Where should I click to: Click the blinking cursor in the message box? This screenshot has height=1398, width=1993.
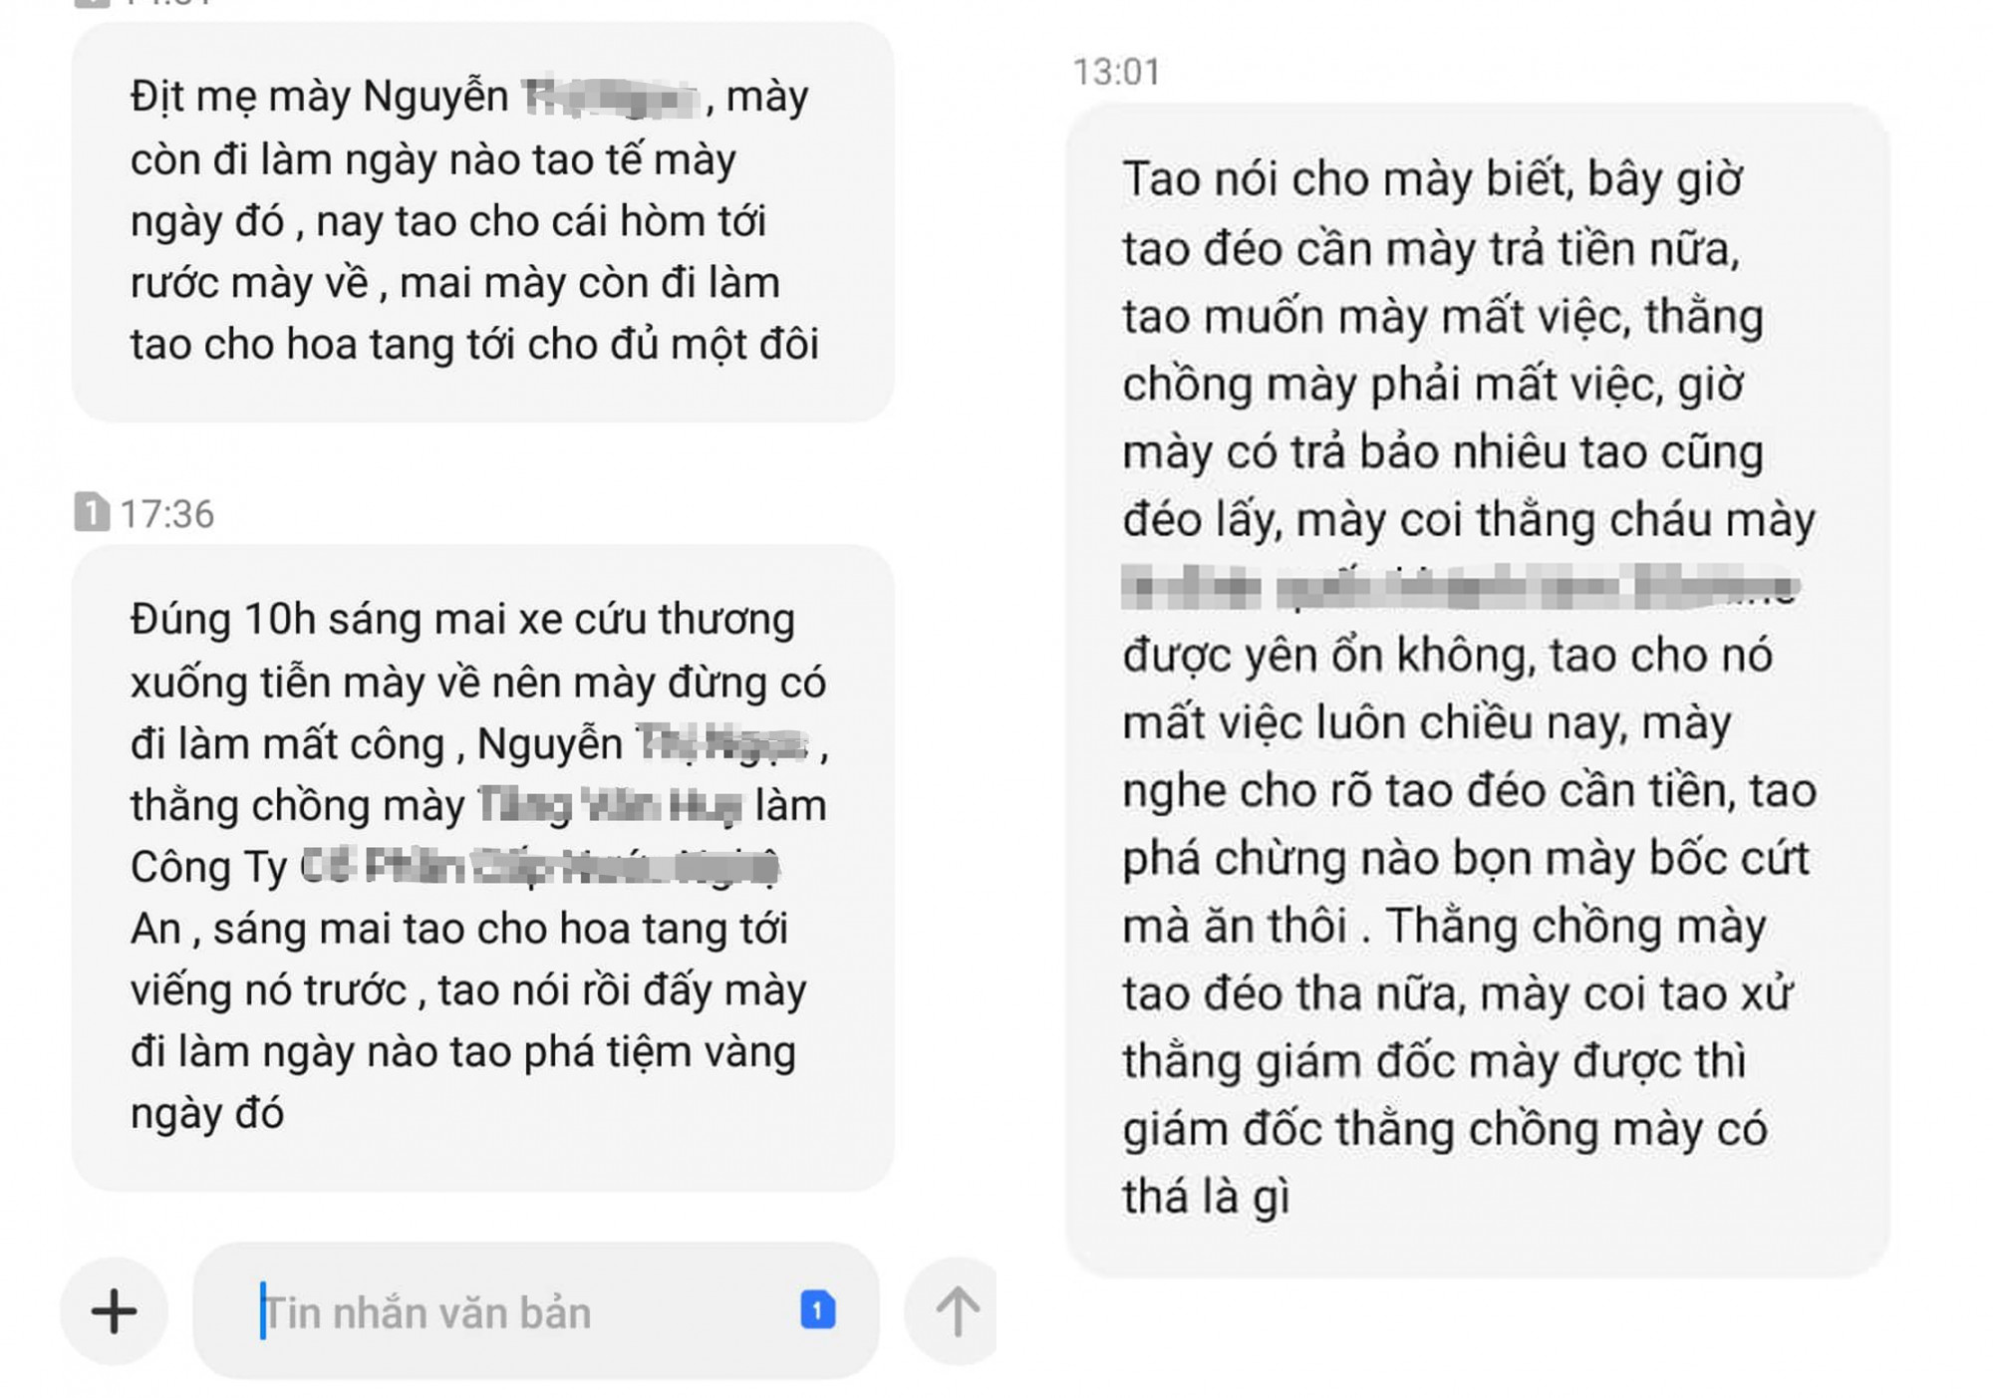pos(263,1310)
